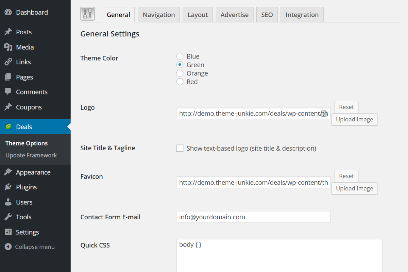Viewport: 408px width, 272px height.
Task: Open the Advertise tab
Action: [x=234, y=15]
